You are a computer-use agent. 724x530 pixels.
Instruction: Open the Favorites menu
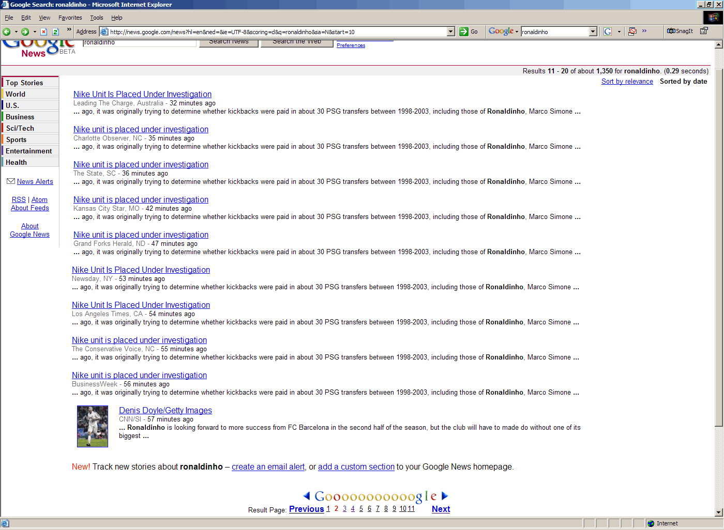click(x=70, y=18)
